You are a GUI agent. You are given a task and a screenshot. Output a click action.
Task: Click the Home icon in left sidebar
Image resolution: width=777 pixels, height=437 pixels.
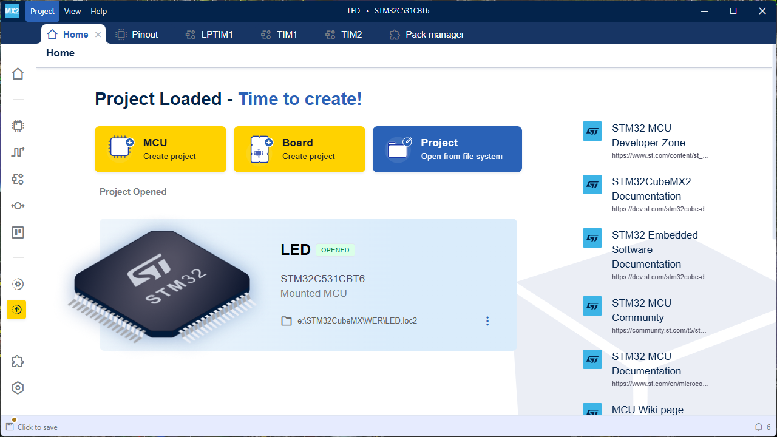tap(18, 73)
